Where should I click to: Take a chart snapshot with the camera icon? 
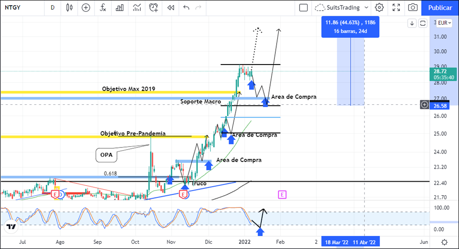(x=413, y=7)
